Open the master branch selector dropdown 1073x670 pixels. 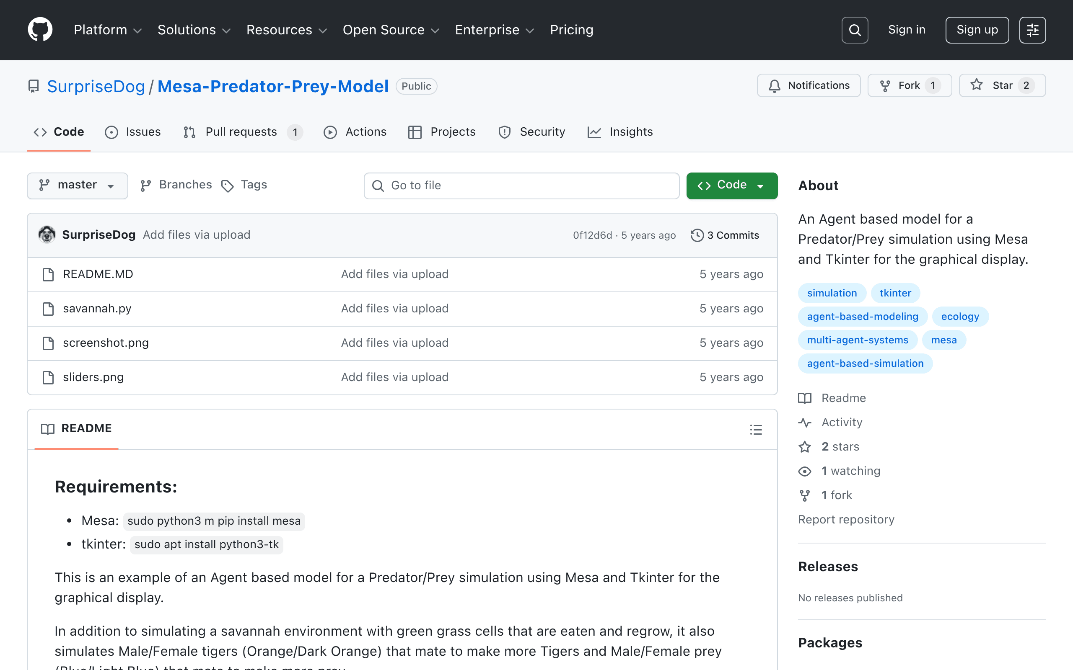click(78, 185)
